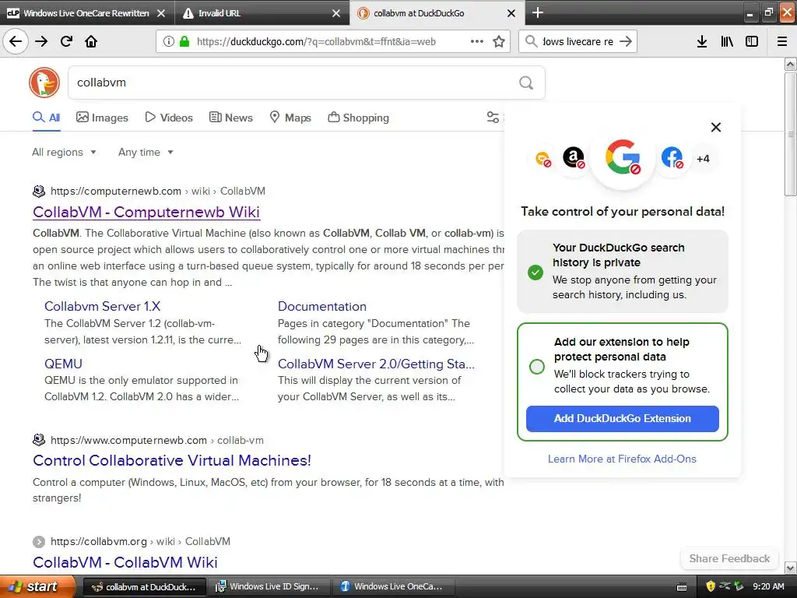This screenshot has height=598, width=797.
Task: Go back with the browser back arrow
Action: 16,41
